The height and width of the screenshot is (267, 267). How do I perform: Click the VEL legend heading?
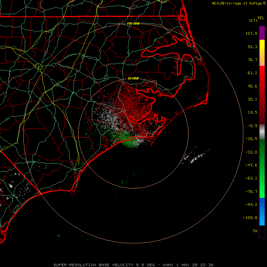(260, 18)
